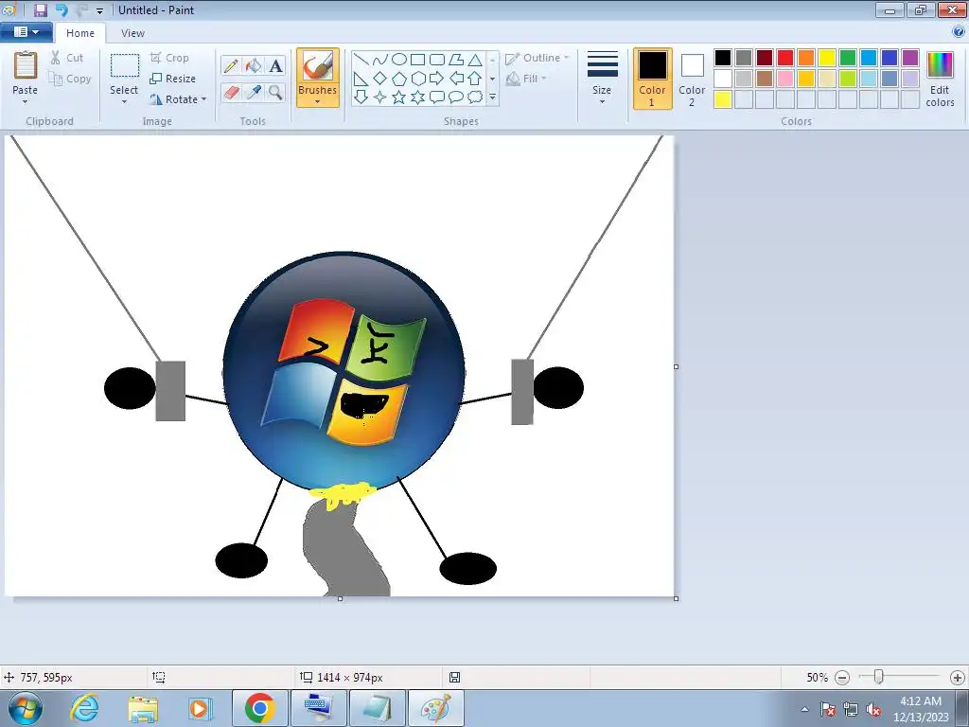
Task: Open Internet Explorer from the taskbar
Action: 84,708
